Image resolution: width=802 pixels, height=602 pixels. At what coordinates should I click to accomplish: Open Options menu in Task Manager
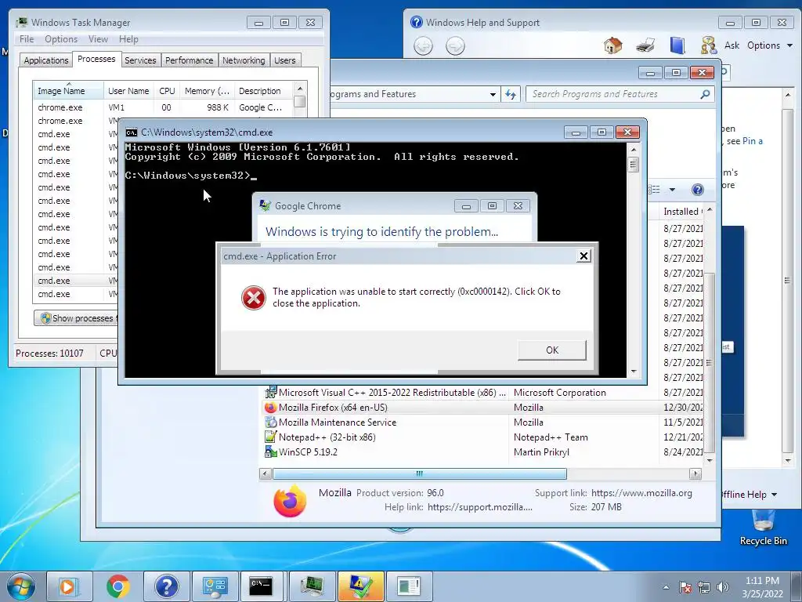tap(61, 39)
